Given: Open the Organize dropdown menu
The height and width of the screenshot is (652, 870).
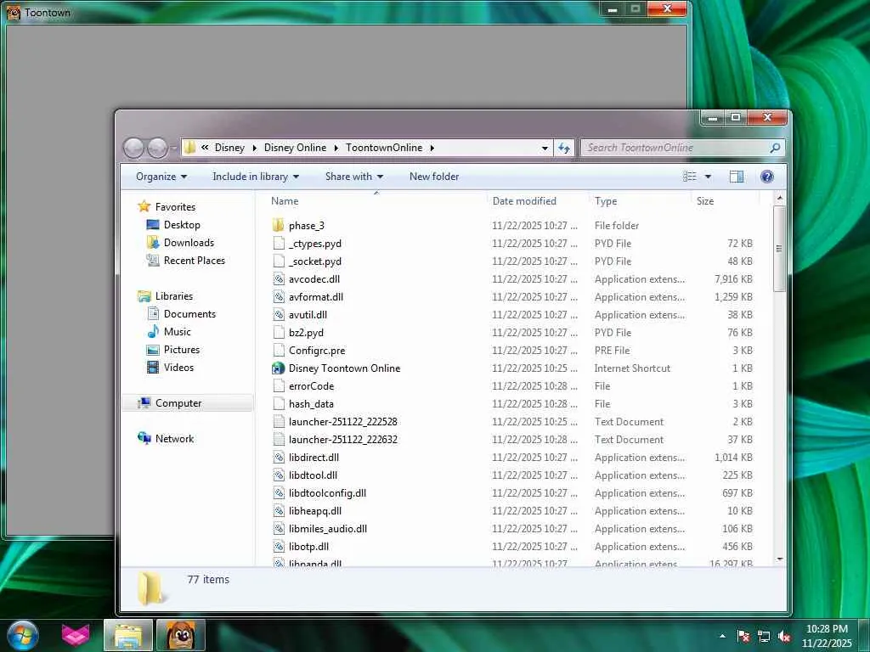Looking at the screenshot, I should [161, 177].
